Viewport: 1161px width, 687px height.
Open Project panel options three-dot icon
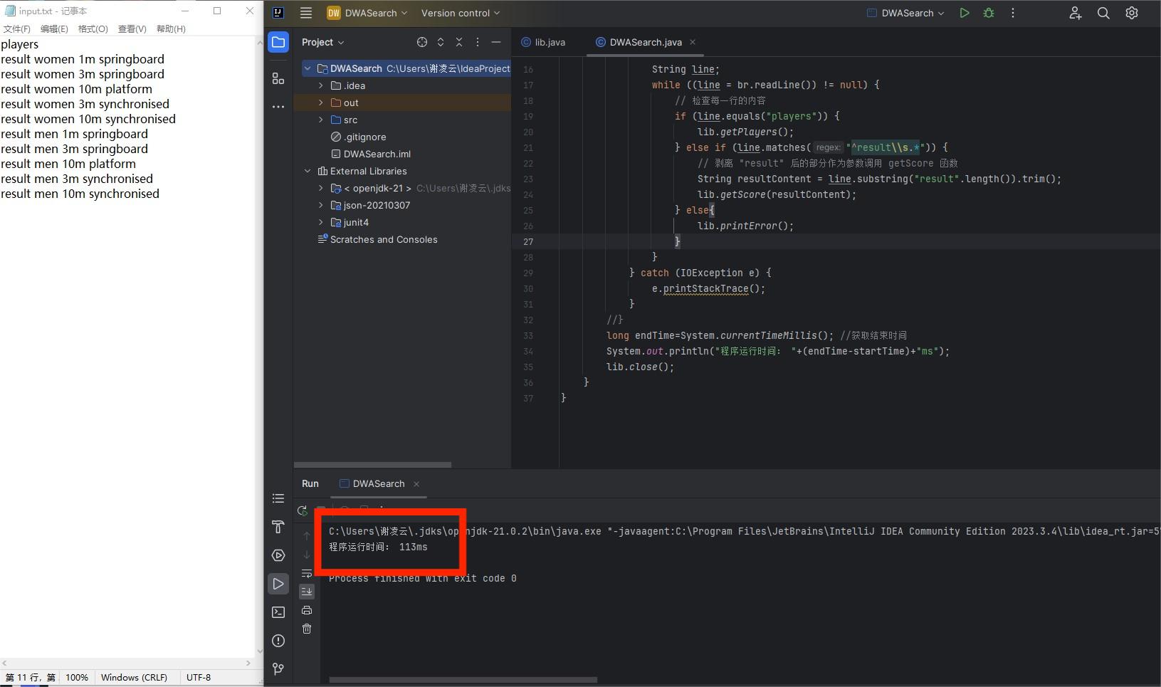478,42
